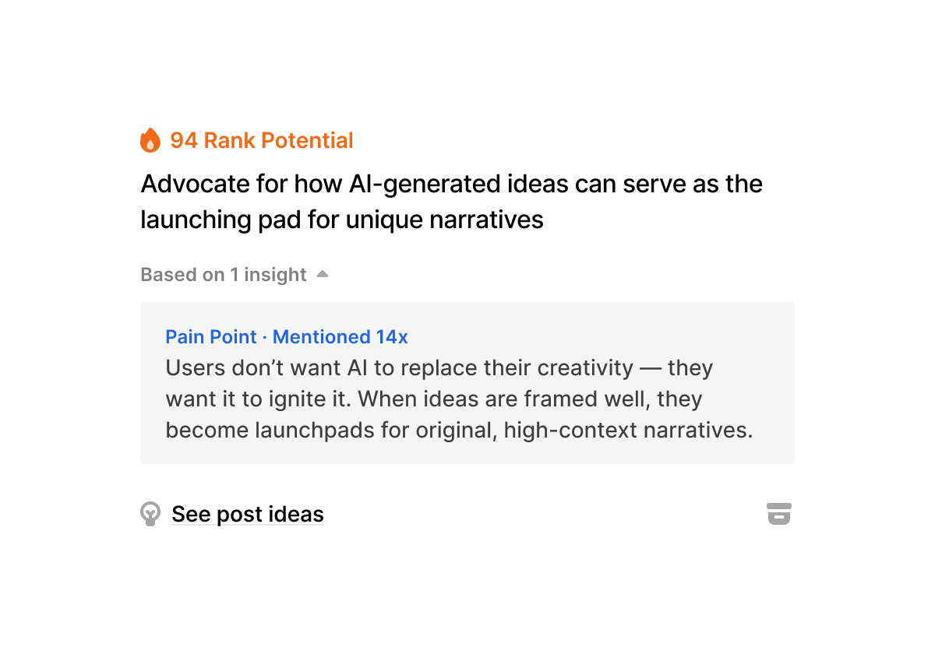Select the 'Pain Point' tag text
The width and height of the screenshot is (935, 654).
[210, 336]
